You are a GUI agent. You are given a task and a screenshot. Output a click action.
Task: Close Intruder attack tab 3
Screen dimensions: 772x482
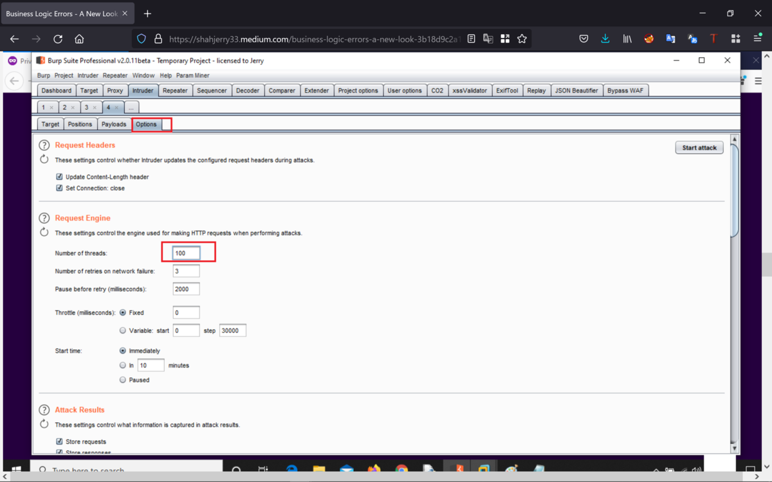[x=95, y=108]
